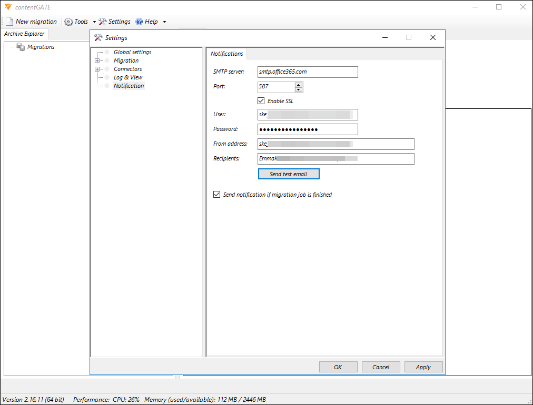This screenshot has width=533, height=405.
Task: Click the Tools gear icon
Action: [68, 22]
